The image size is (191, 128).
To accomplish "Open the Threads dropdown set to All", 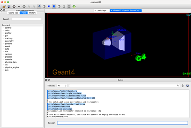I will coord(62,86).
